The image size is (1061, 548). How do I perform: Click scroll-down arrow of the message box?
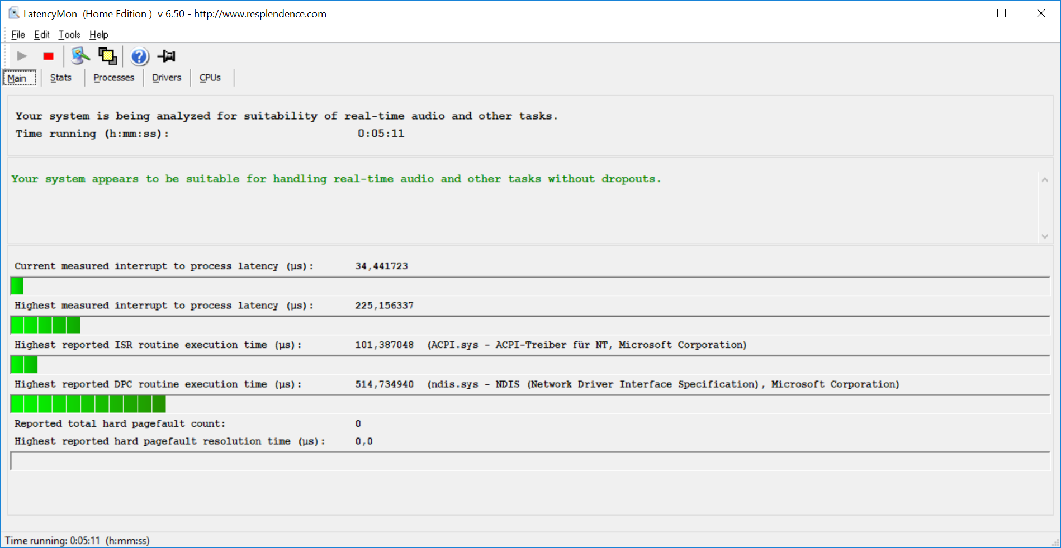[1045, 236]
